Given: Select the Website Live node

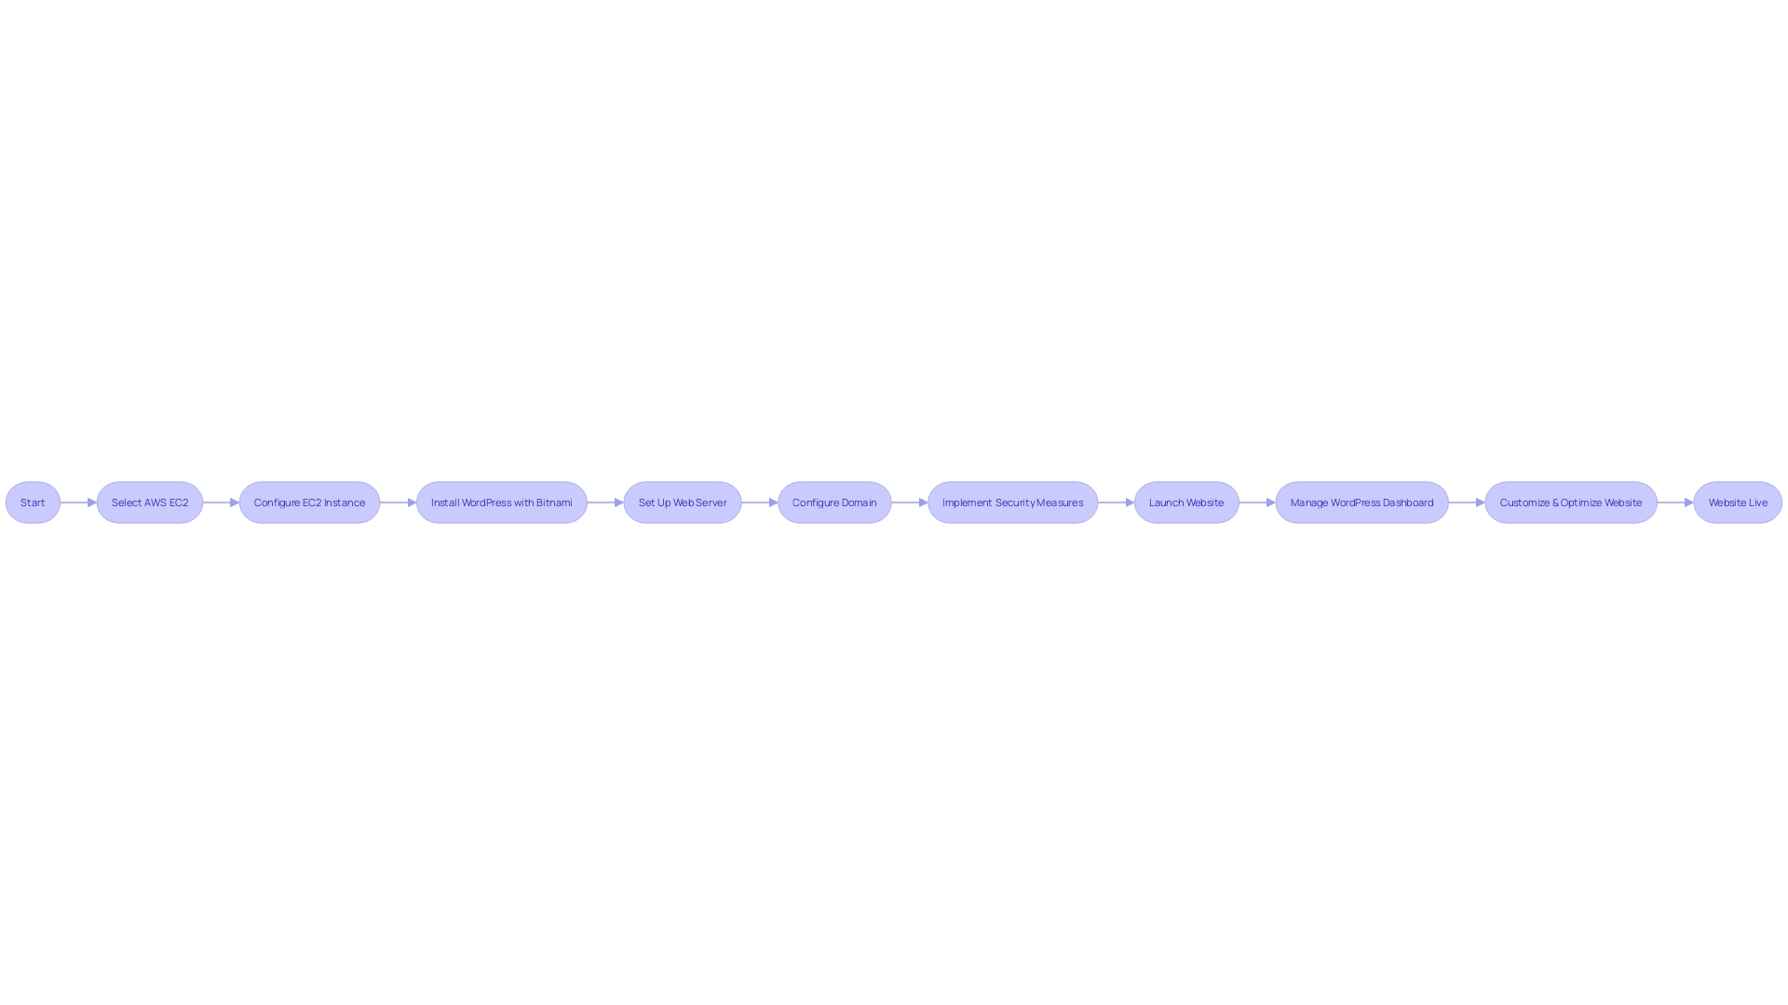Looking at the screenshot, I should point(1739,502).
